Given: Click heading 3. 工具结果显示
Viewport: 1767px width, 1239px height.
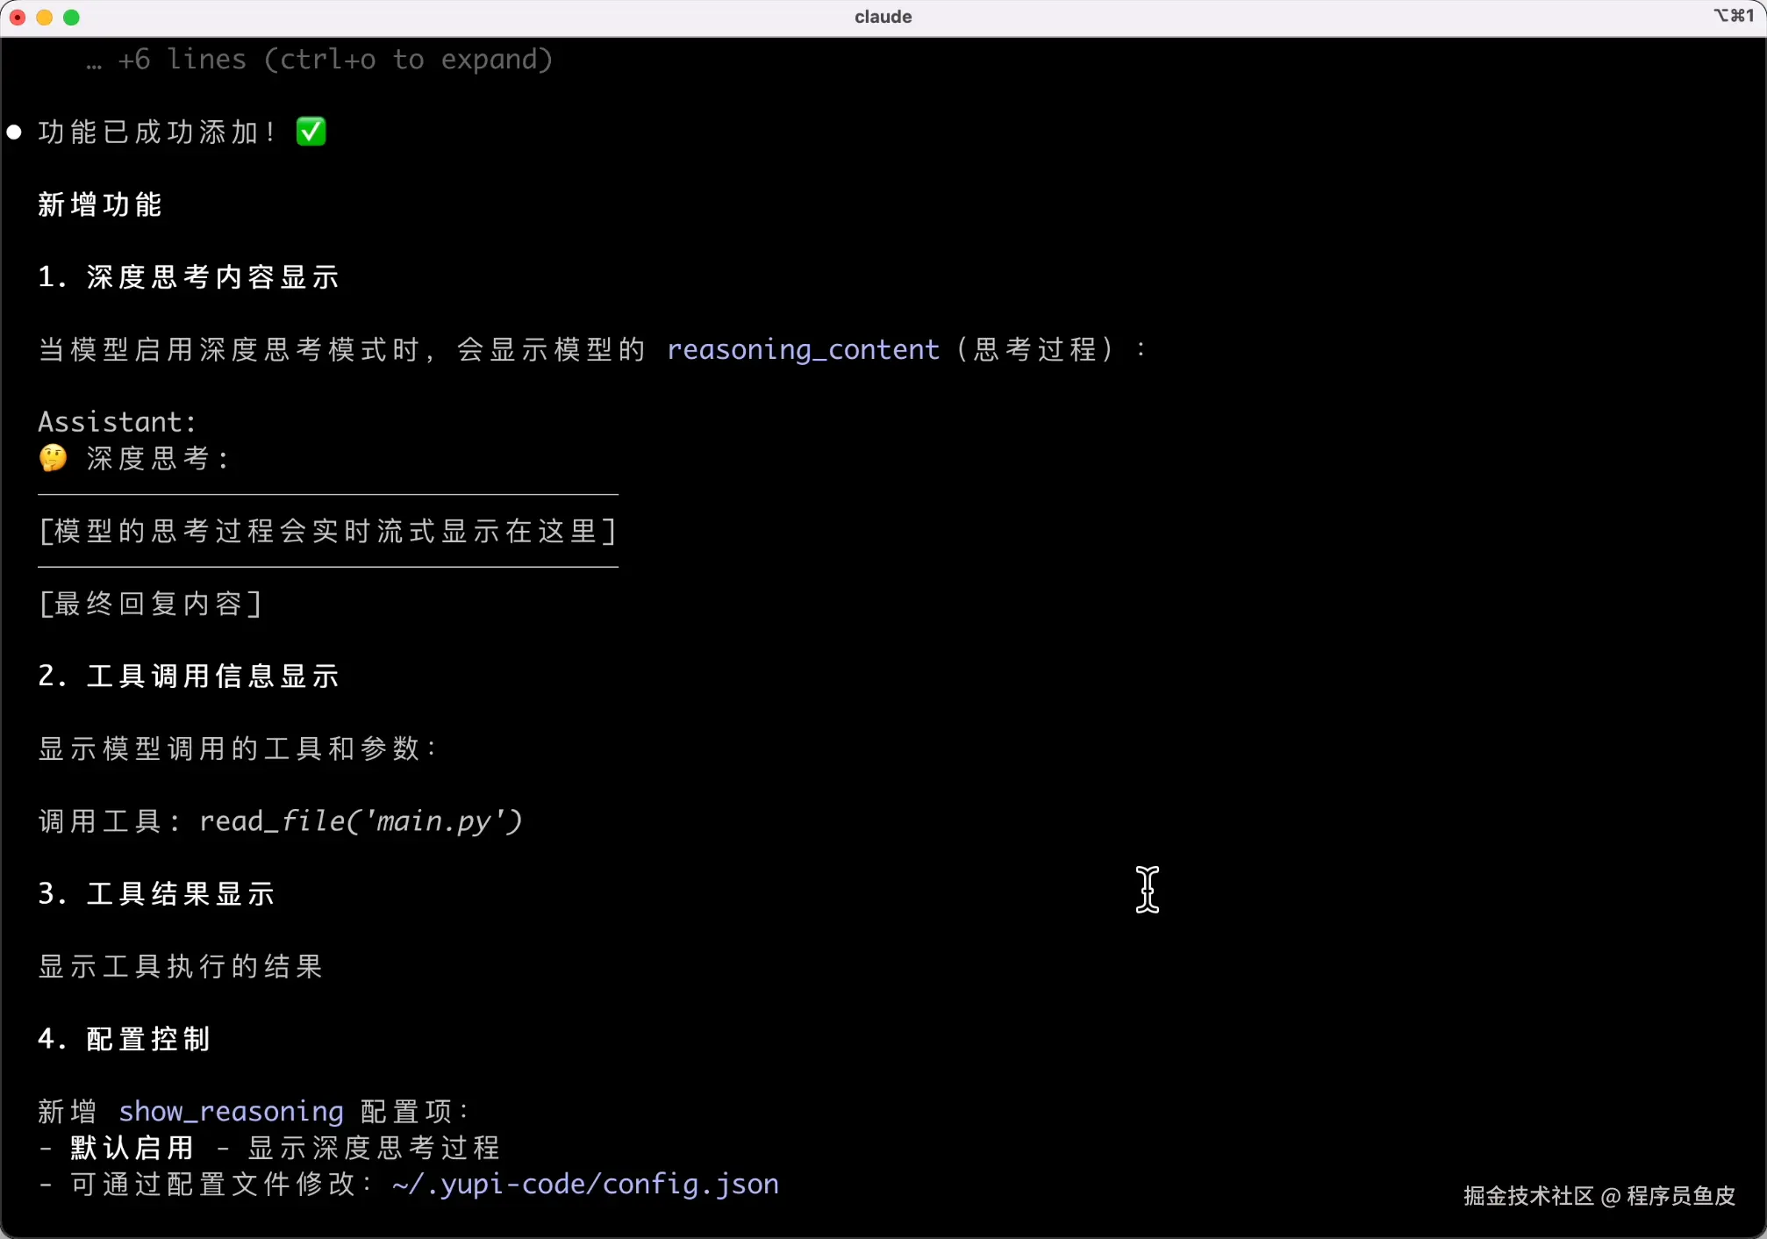Looking at the screenshot, I should pyautogui.click(x=156, y=893).
